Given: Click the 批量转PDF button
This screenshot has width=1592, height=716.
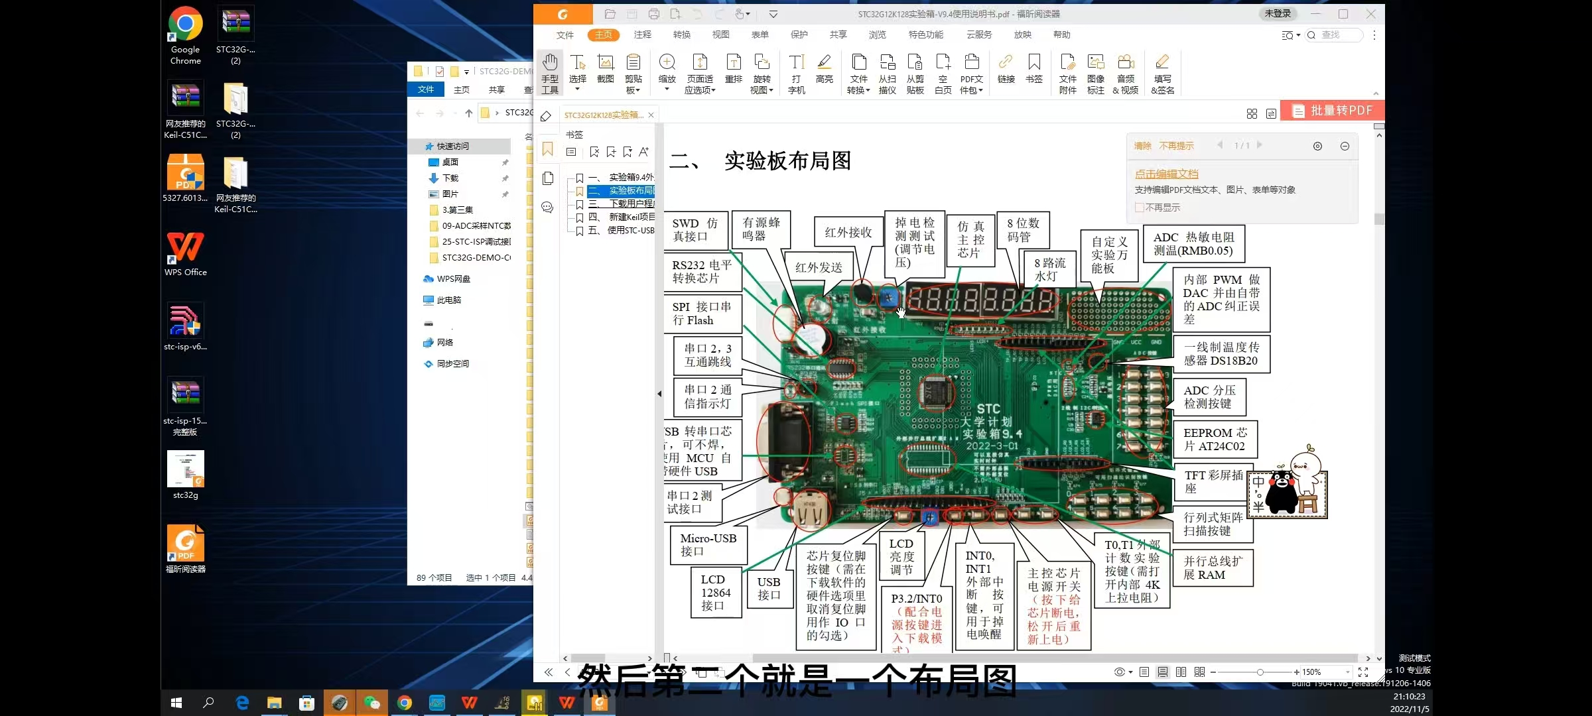Looking at the screenshot, I should click(x=1332, y=111).
